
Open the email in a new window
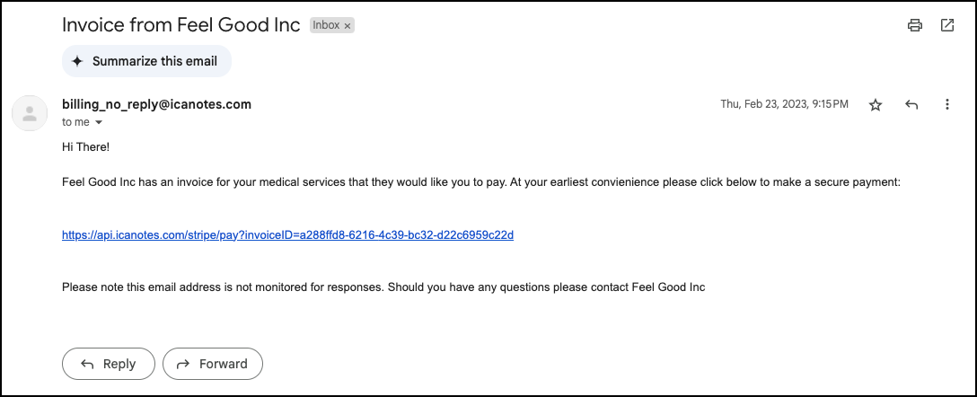click(947, 25)
